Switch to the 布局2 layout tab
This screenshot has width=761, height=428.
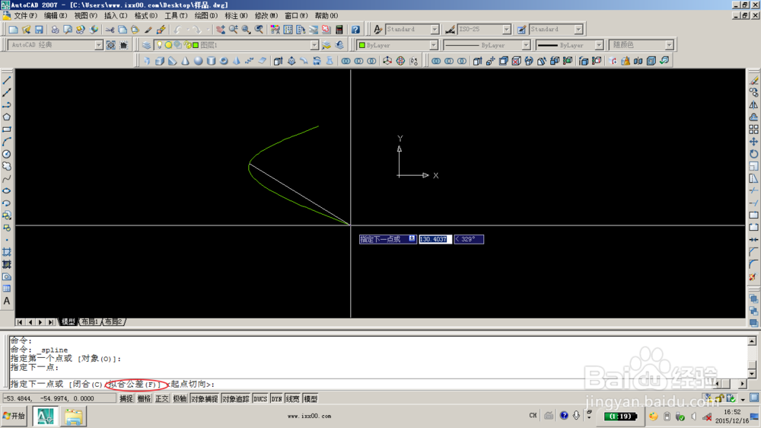(113, 322)
